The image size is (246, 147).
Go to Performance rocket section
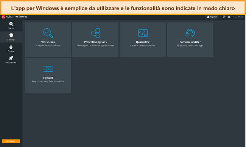click(x=11, y=60)
